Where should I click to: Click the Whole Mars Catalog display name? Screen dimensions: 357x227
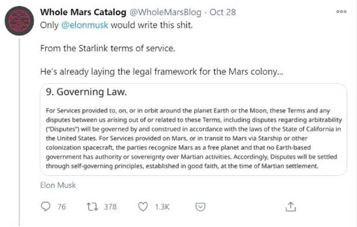coord(83,12)
